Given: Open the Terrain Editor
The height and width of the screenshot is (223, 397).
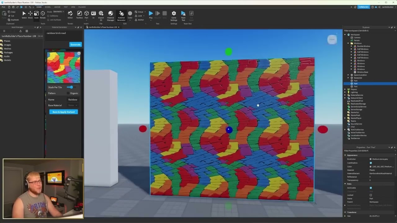Looking at the screenshot, I should pos(70,15).
